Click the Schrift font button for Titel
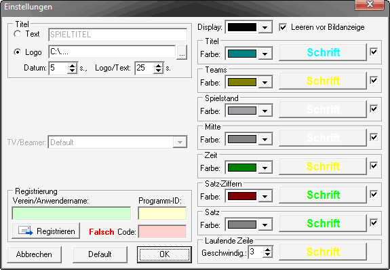The width and height of the screenshot is (390, 270). click(323, 52)
